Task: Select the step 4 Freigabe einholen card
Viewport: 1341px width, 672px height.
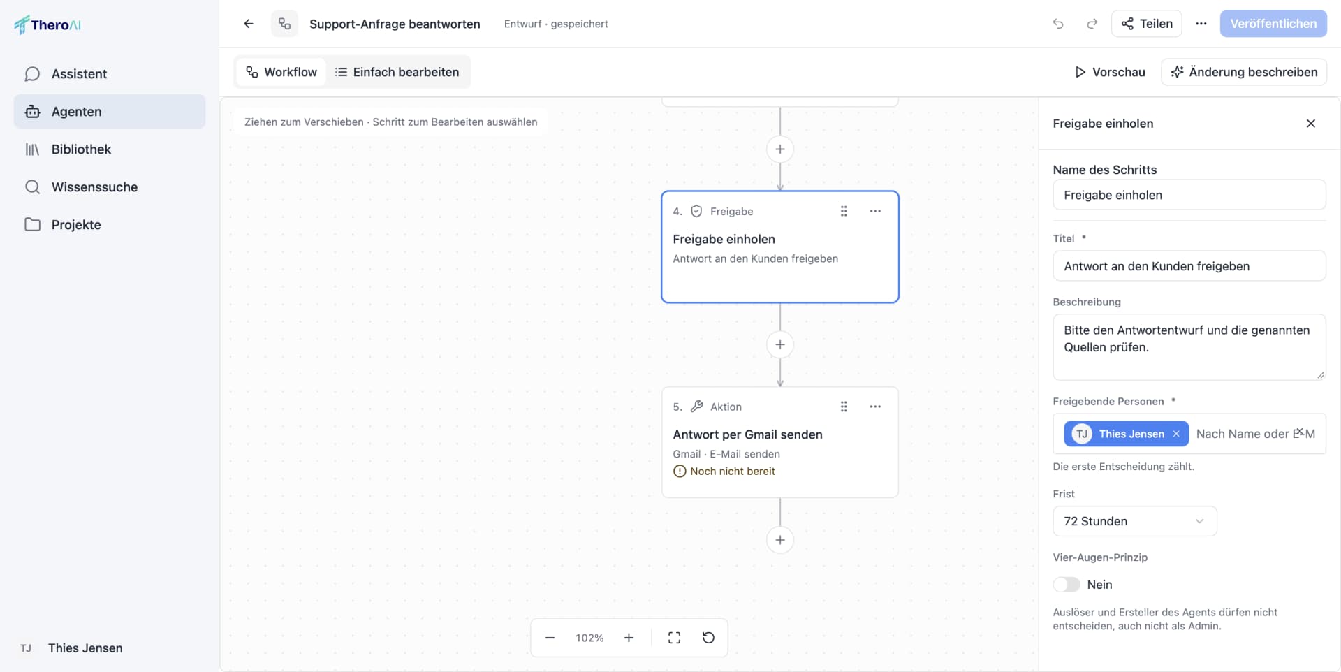Action: coord(780,247)
